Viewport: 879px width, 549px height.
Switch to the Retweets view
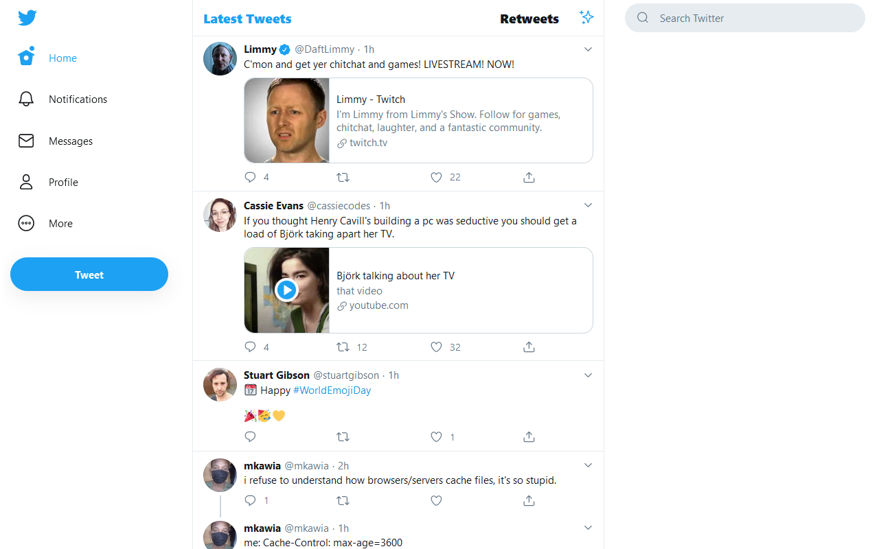point(529,19)
